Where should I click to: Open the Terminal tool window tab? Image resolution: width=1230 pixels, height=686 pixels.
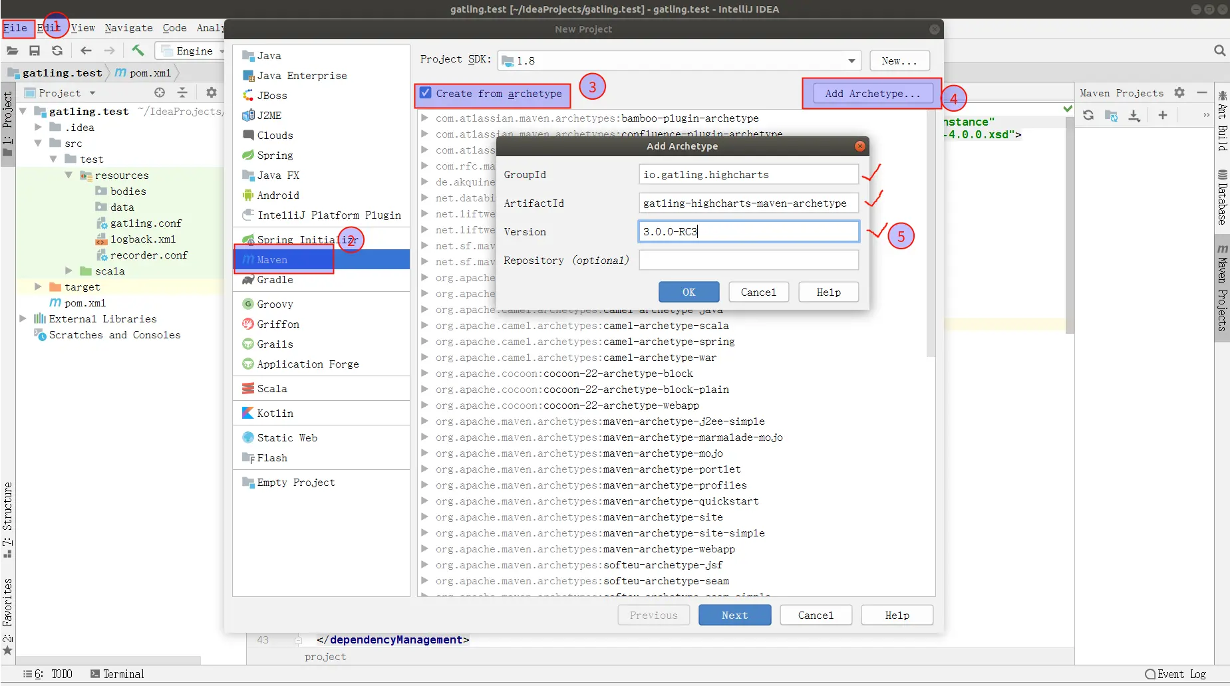(x=117, y=674)
